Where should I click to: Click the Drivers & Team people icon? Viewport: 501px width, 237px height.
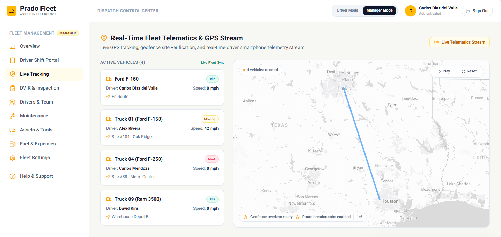point(13,102)
